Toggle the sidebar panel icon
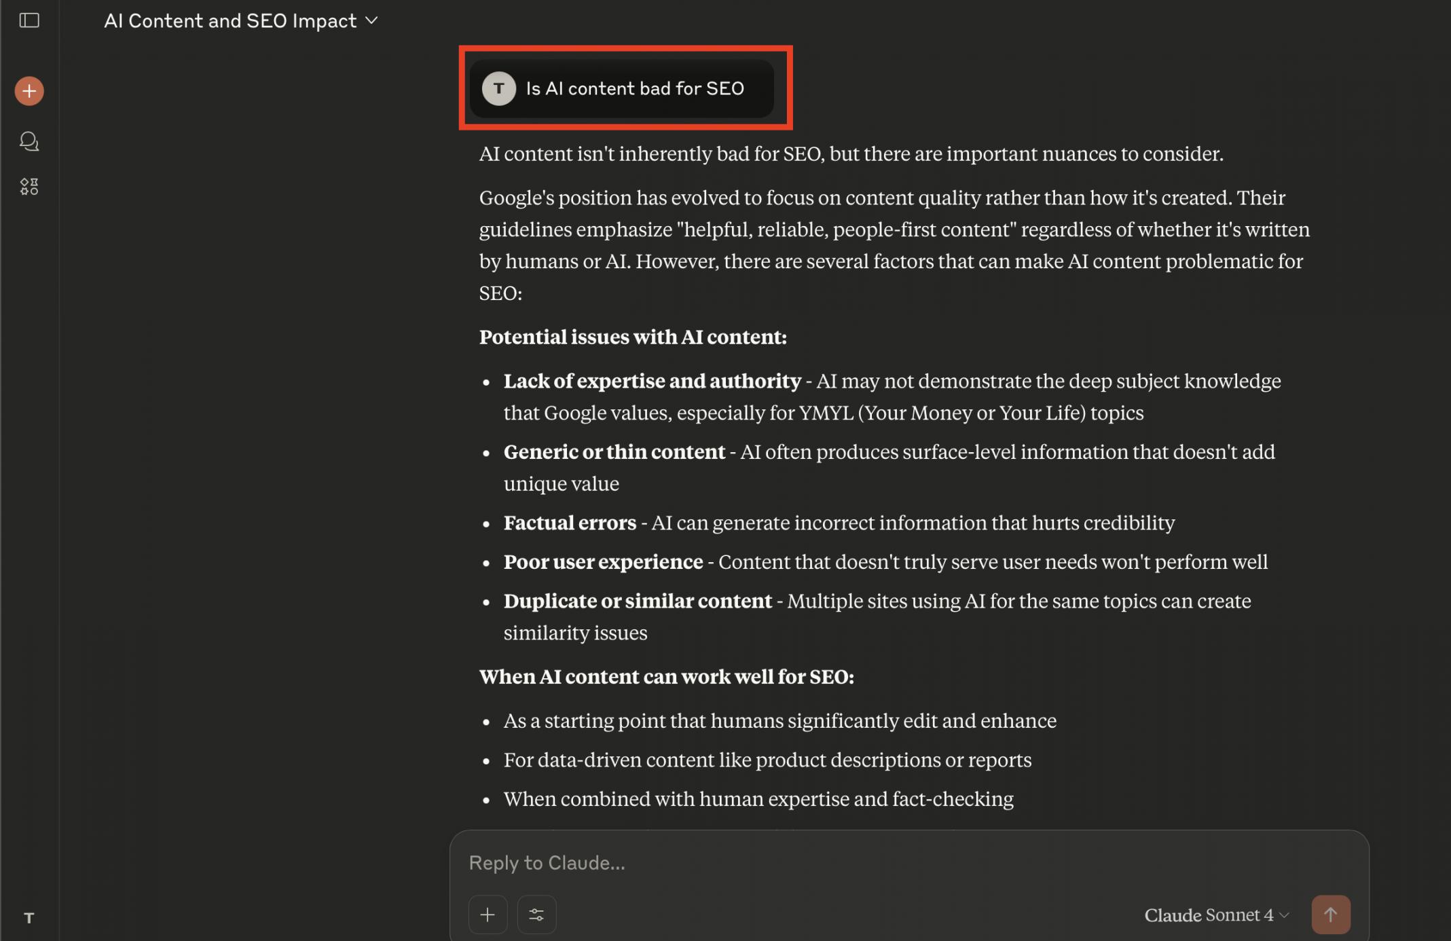The width and height of the screenshot is (1451, 941). pyautogui.click(x=29, y=20)
